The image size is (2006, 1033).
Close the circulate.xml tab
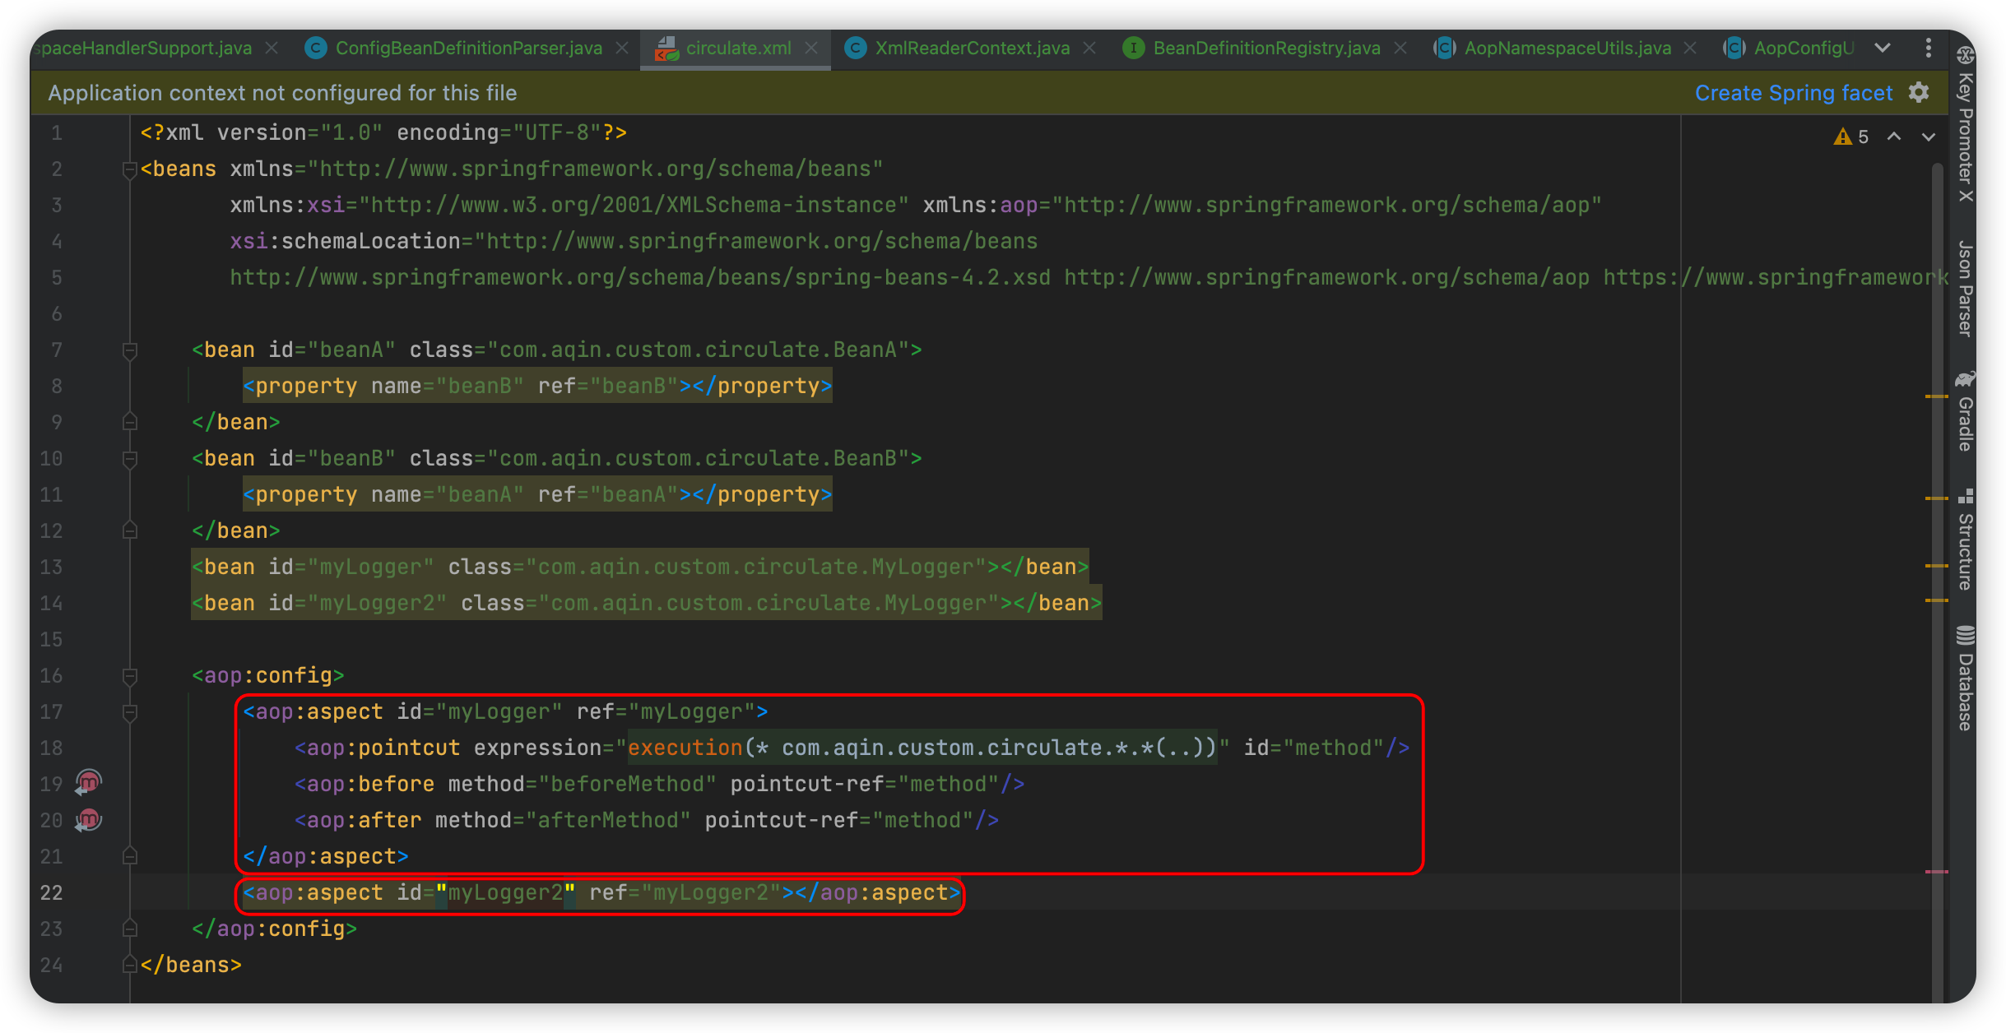point(811,48)
